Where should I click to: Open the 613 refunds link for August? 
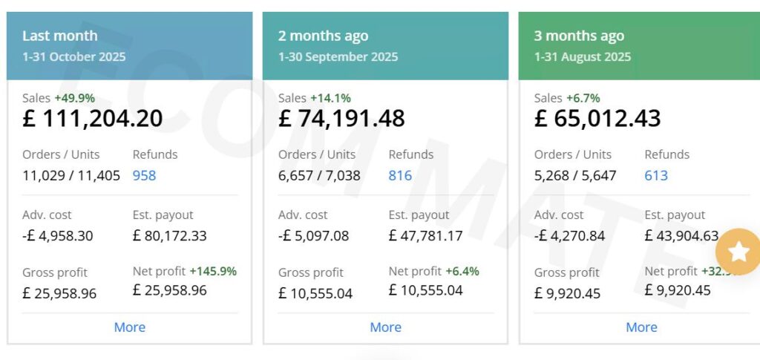pyautogui.click(x=656, y=176)
